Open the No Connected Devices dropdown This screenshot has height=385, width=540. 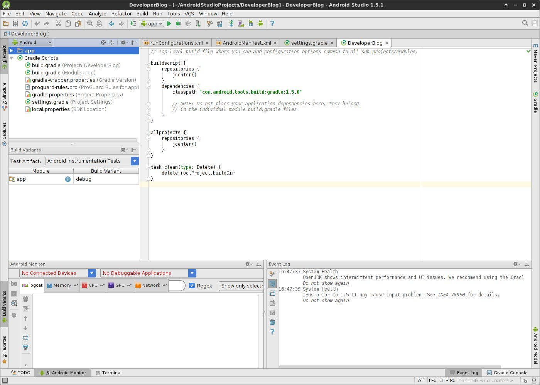pos(57,273)
